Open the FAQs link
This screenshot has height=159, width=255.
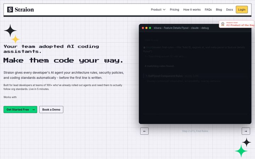click(x=208, y=10)
